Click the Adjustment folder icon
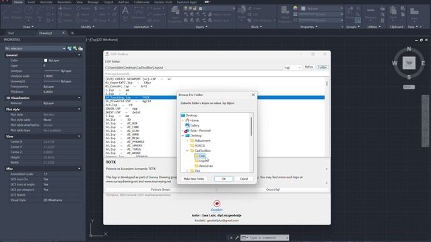This screenshot has width=431, height=242. click(192, 140)
